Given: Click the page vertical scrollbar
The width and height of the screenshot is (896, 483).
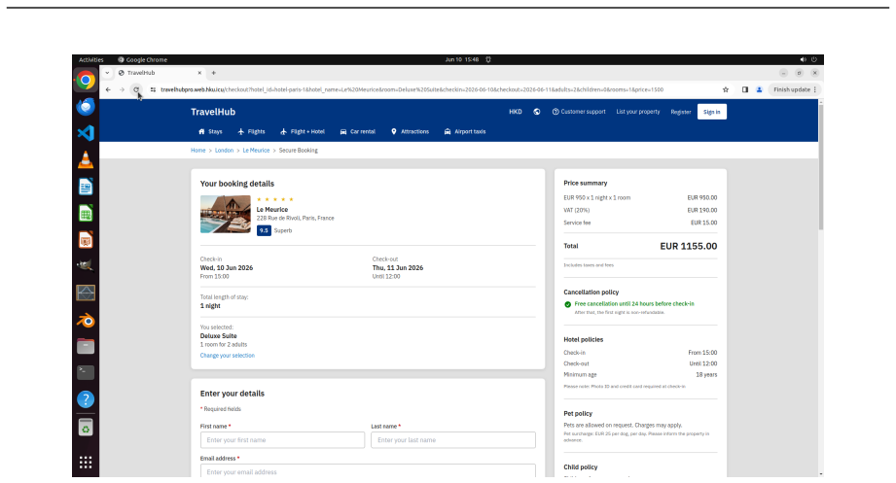Looking at the screenshot, I should tap(821, 165).
